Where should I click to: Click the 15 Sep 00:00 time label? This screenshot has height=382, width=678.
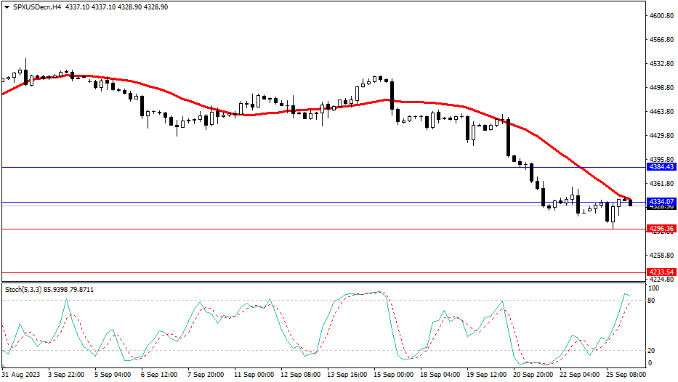point(393,375)
